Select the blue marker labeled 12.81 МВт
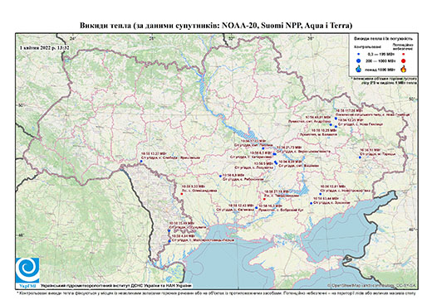The height and width of the screenshot is (305, 432). [320, 194]
